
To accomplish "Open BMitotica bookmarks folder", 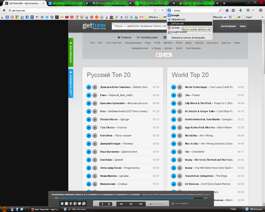I will pyautogui.click(x=151, y=17).
